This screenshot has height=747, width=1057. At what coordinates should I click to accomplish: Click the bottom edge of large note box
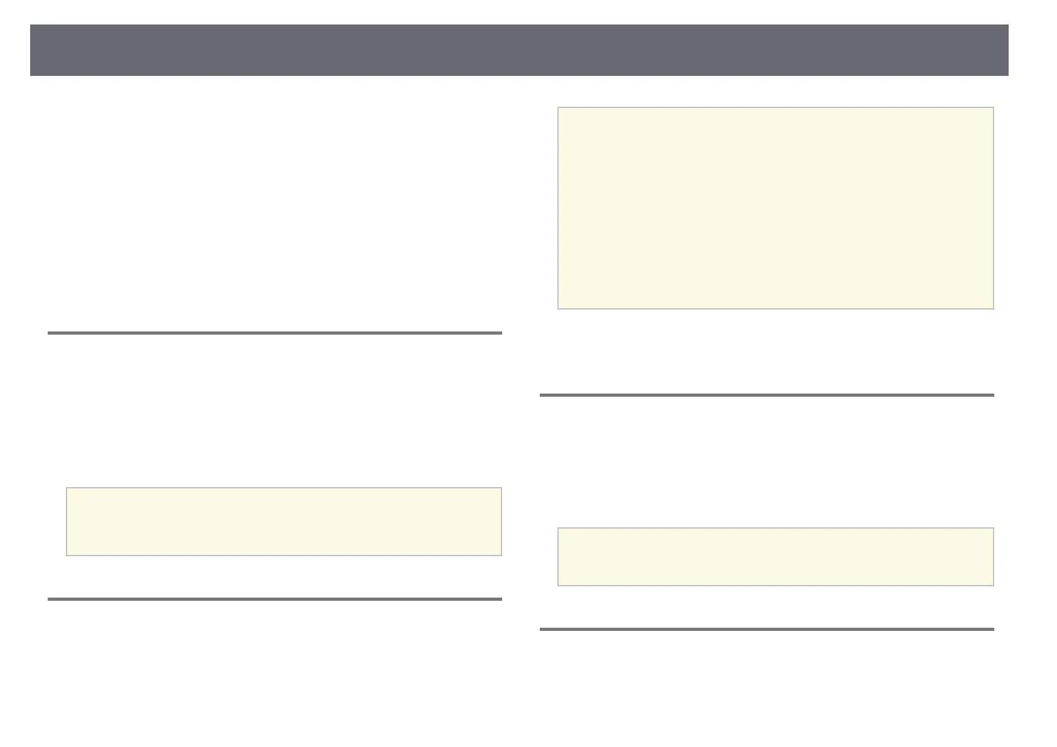click(776, 309)
